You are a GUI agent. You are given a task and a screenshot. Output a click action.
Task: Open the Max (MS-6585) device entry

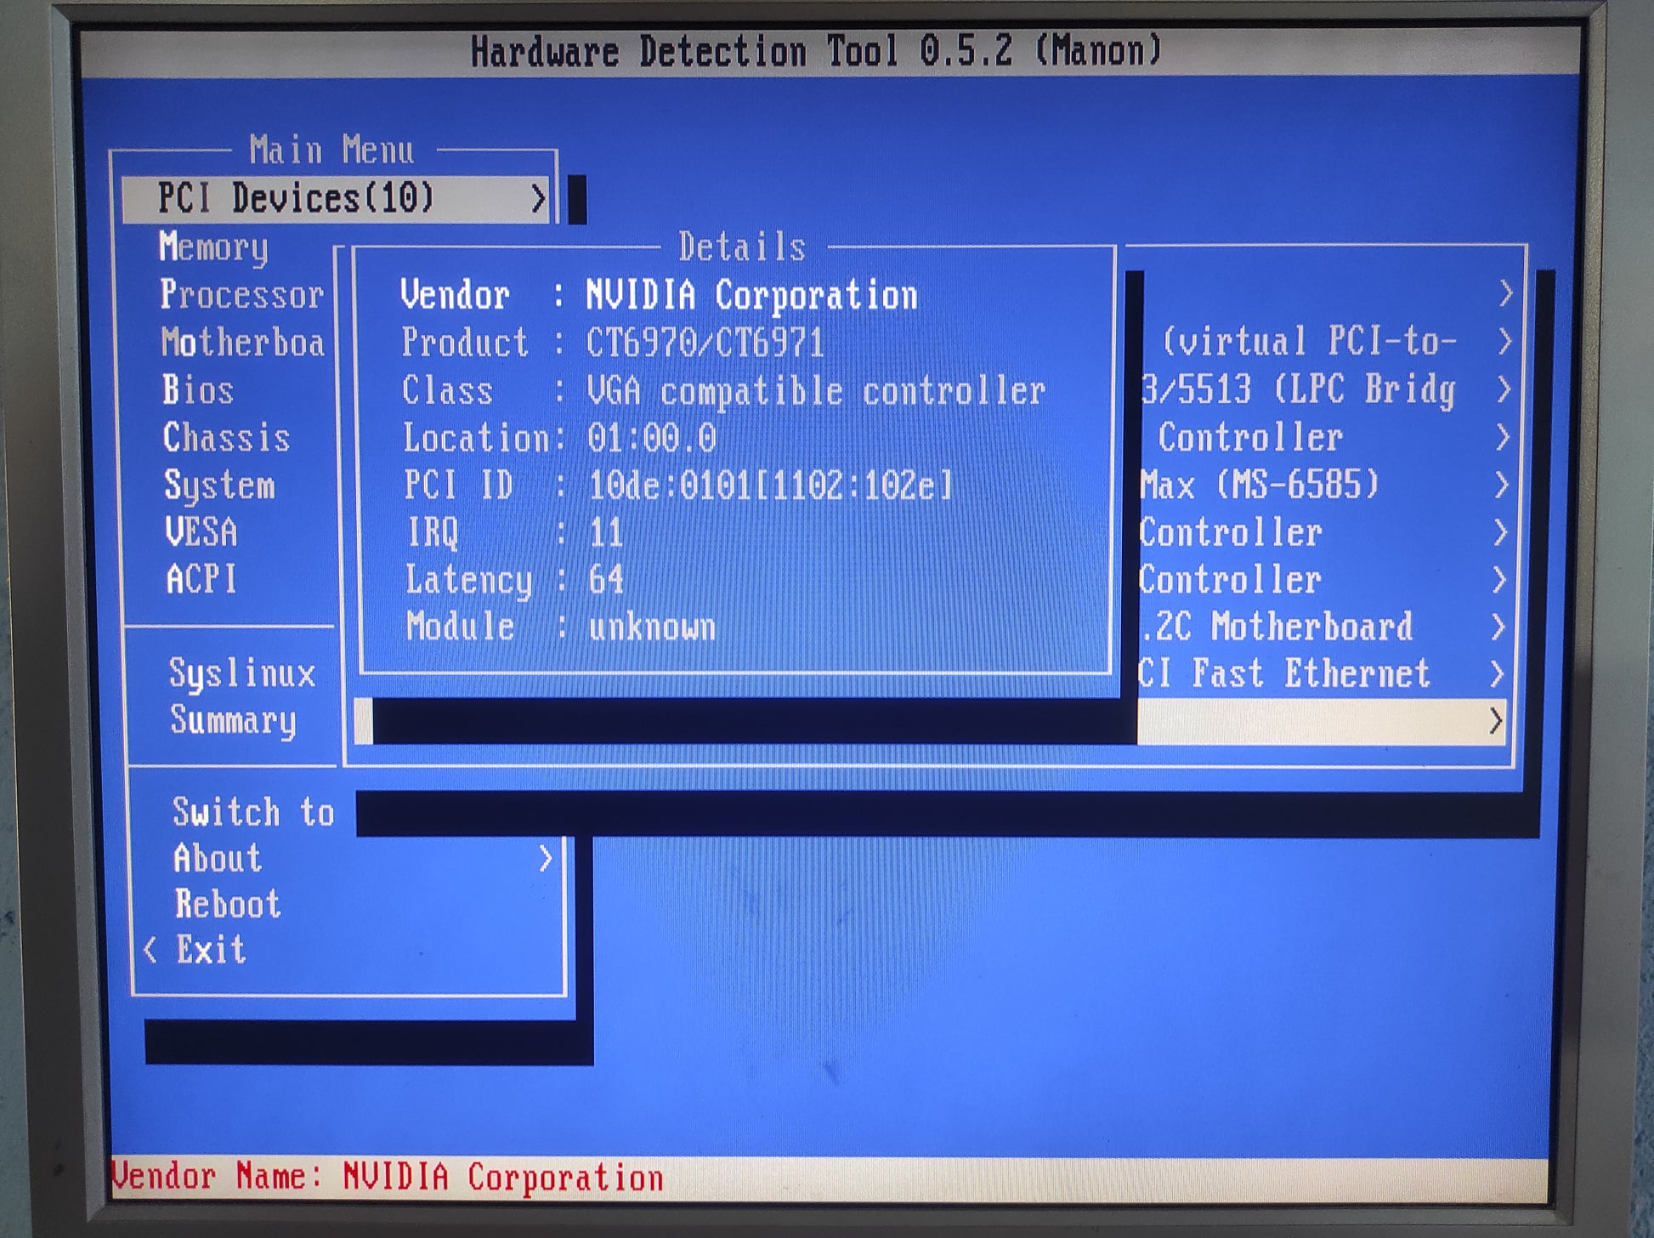1259,486
